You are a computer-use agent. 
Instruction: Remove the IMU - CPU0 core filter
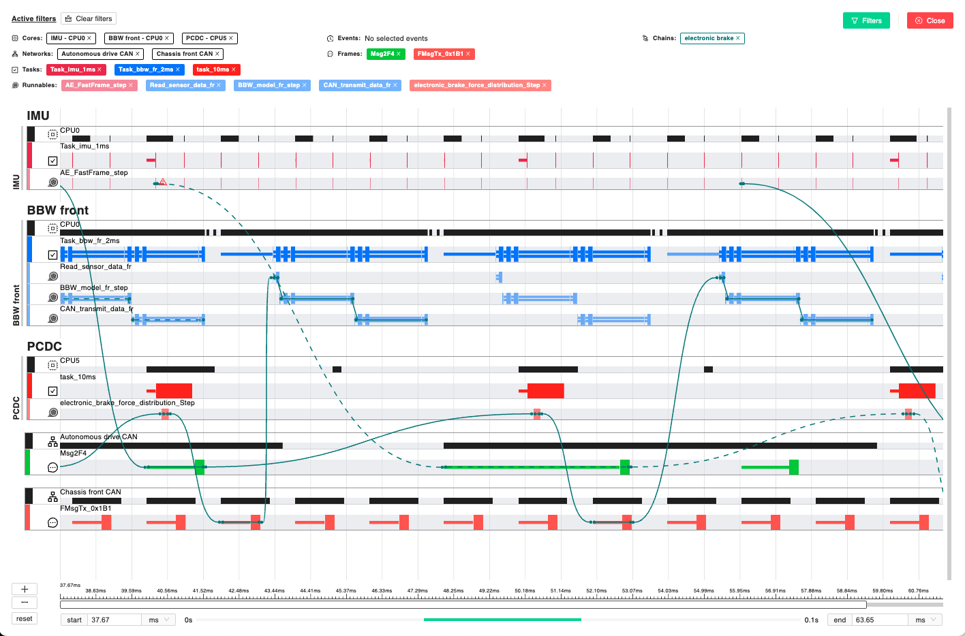tap(89, 38)
